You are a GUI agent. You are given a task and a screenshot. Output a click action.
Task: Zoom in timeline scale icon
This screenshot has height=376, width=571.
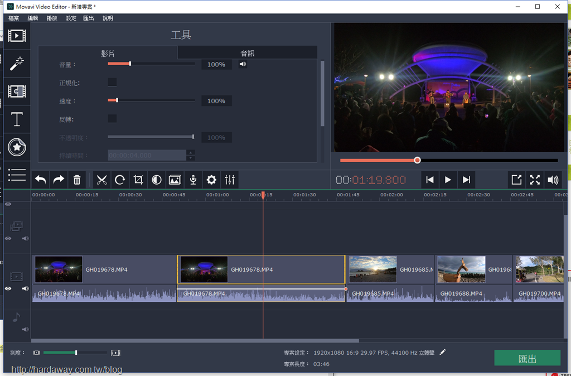(x=116, y=353)
